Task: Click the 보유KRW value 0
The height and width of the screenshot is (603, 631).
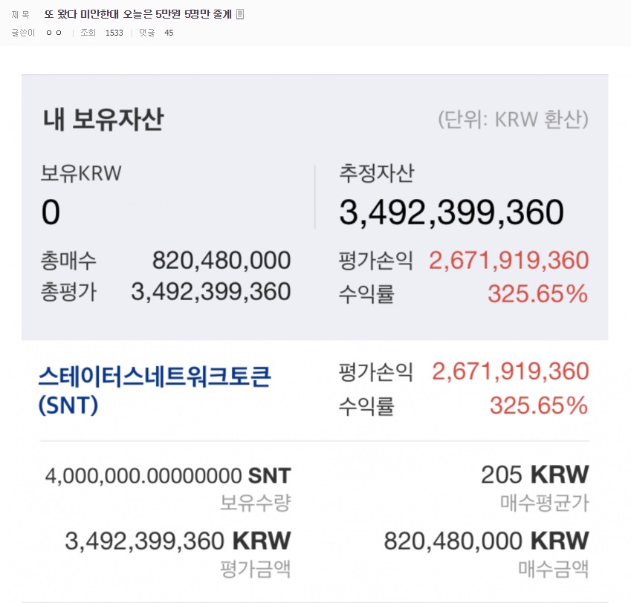Action: (x=51, y=213)
